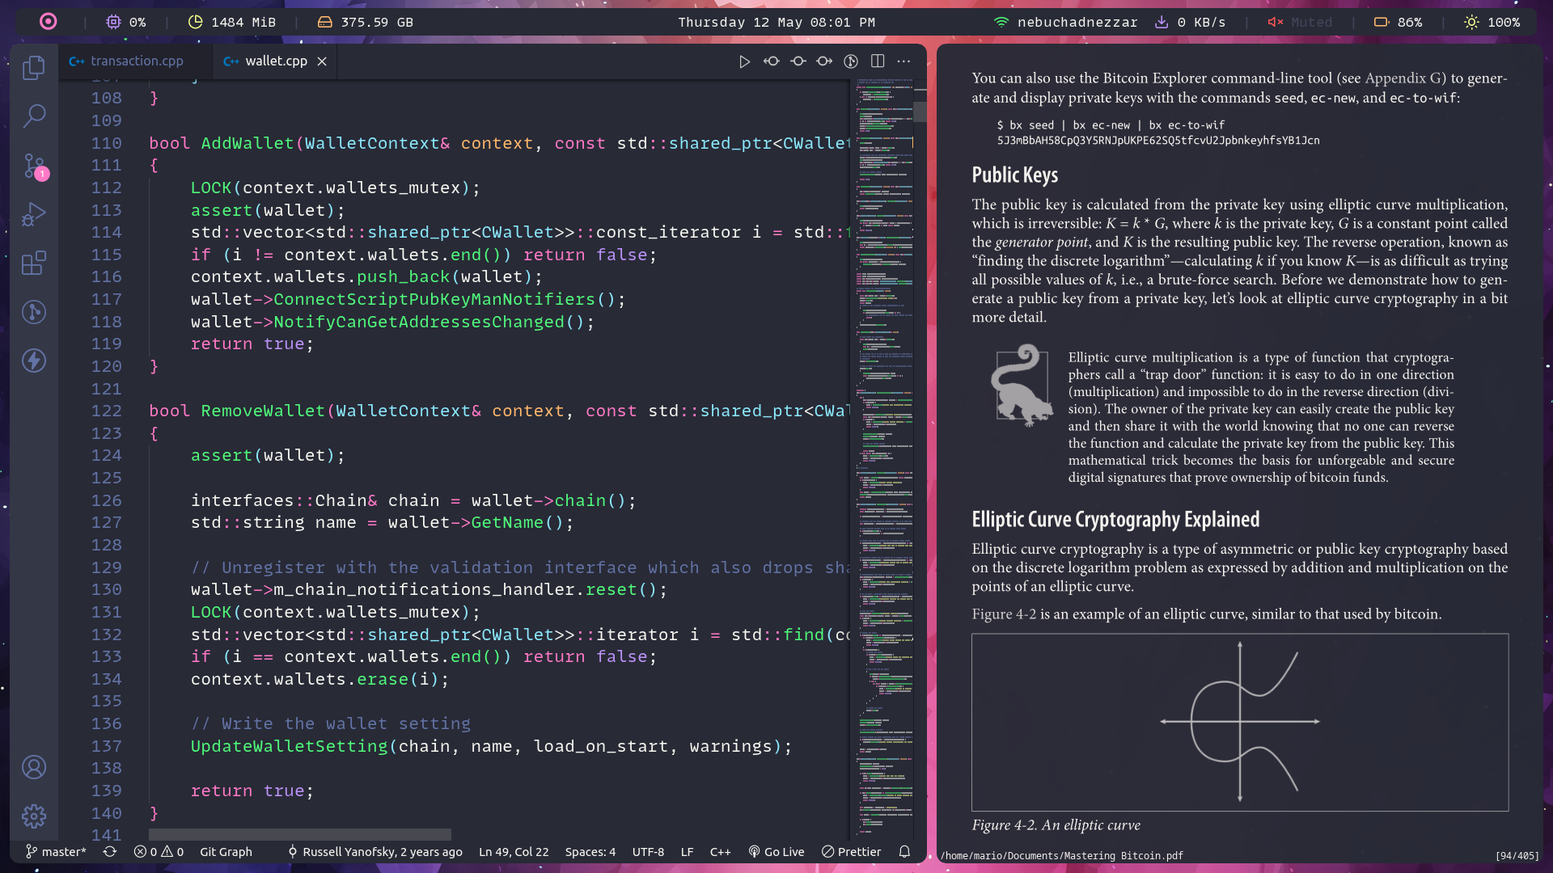The image size is (1553, 873).
Task: Click the CPU usage 0% indicator
Action: (x=126, y=22)
